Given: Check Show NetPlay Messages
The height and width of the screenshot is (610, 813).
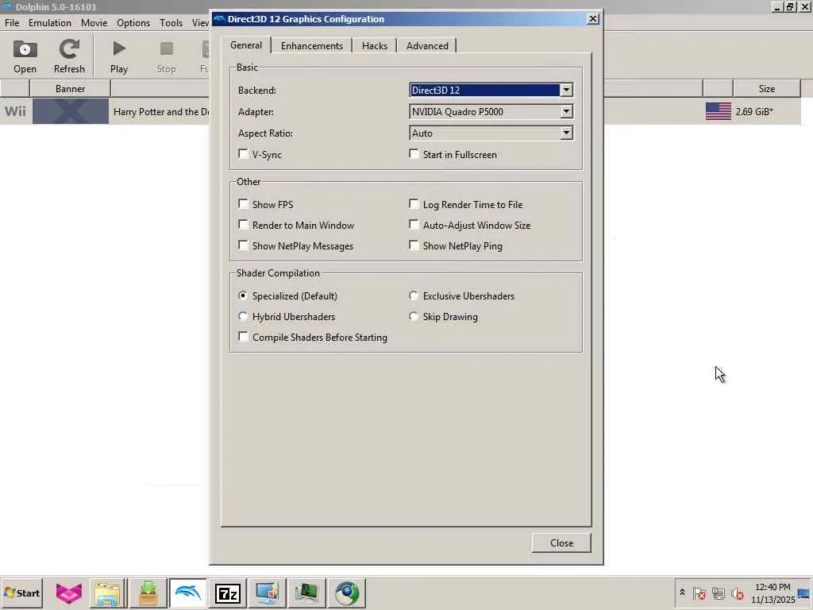Looking at the screenshot, I should (x=243, y=245).
